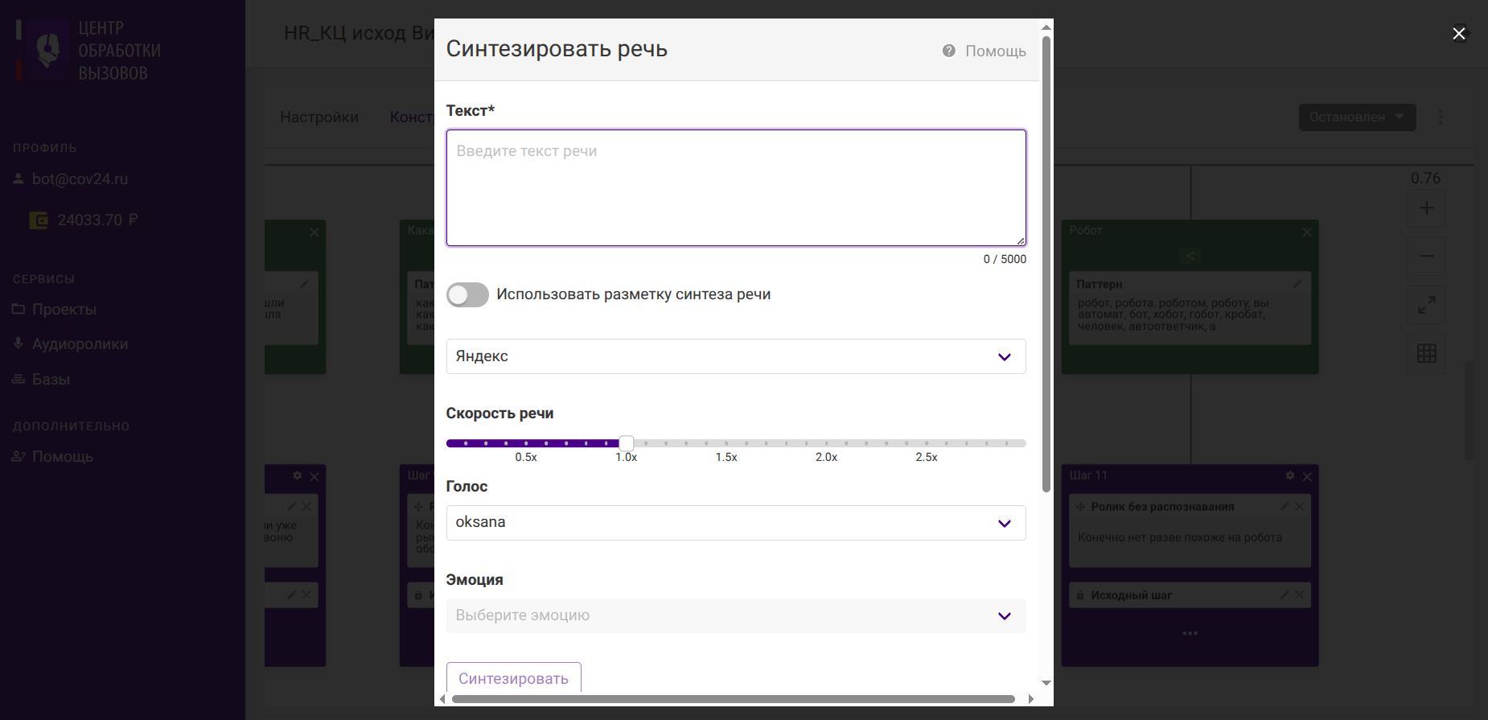Click the help question mark icon
1488x720 pixels.
[949, 51]
